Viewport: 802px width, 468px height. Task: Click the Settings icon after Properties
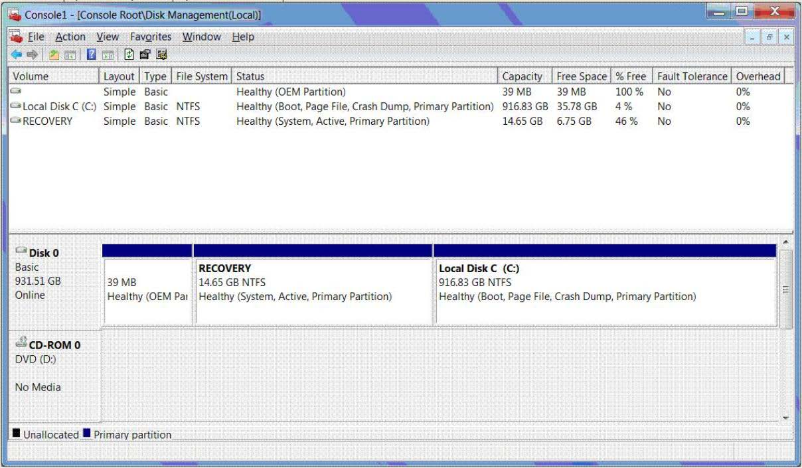161,54
